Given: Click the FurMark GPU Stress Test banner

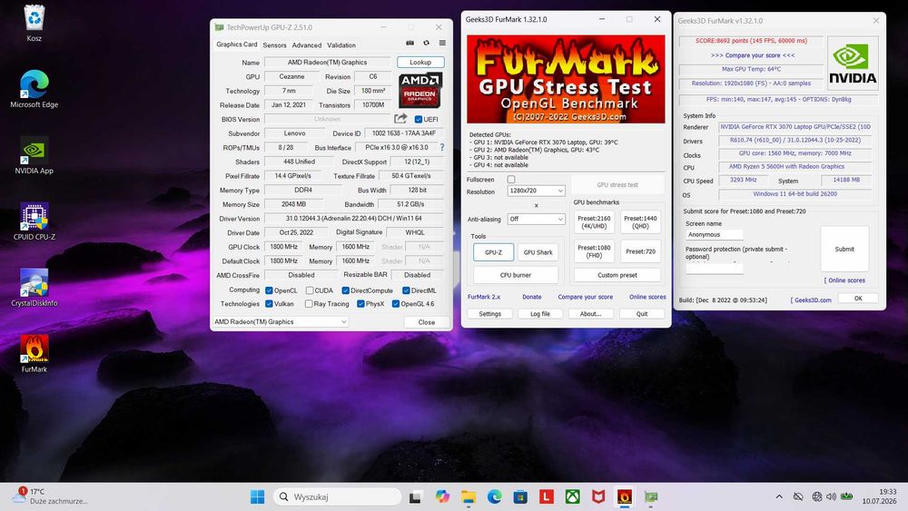Looking at the screenshot, I should click(566, 79).
